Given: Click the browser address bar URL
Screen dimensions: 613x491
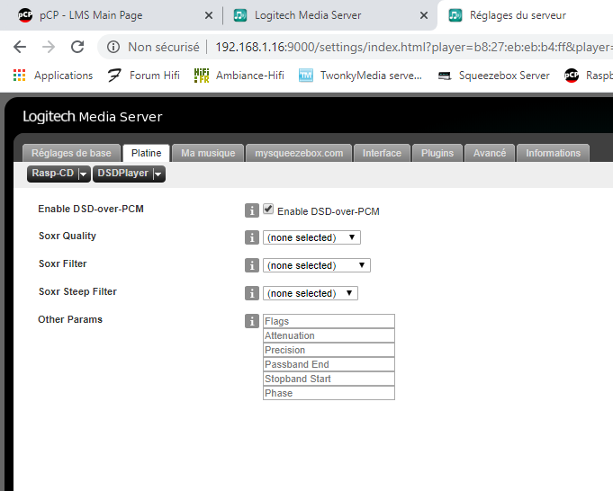Looking at the screenshot, I should coord(414,48).
